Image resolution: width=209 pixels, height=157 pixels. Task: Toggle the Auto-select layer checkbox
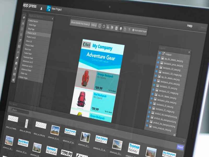(133, 30)
